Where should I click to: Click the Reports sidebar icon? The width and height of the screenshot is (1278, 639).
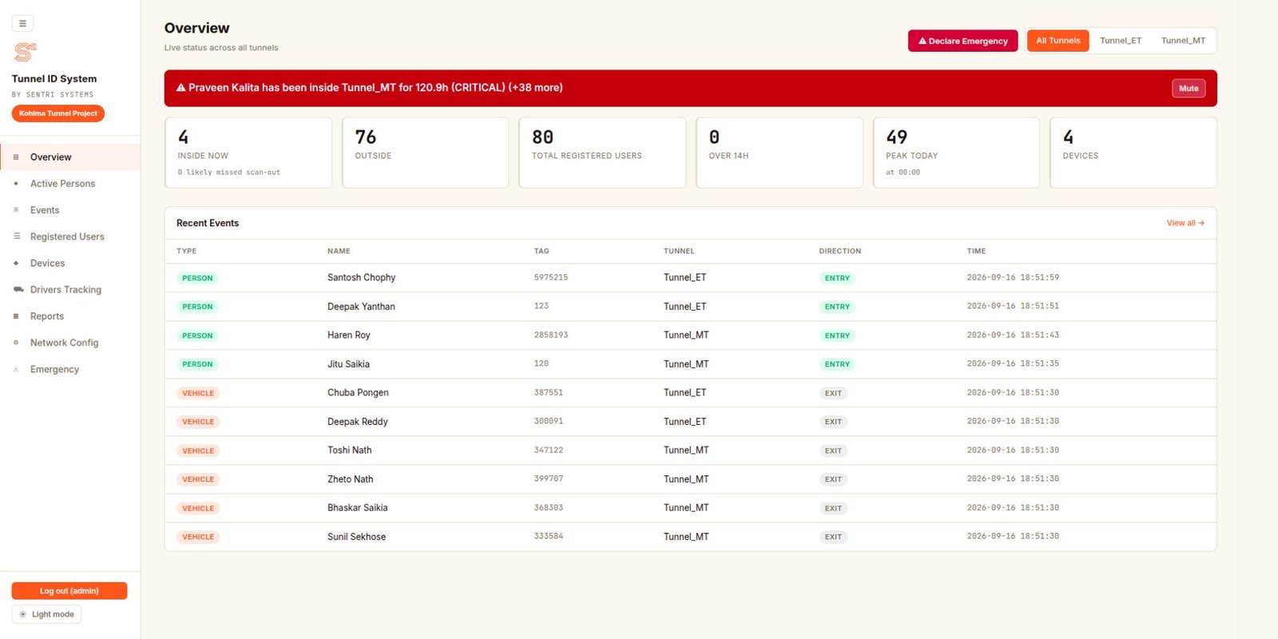tap(16, 316)
